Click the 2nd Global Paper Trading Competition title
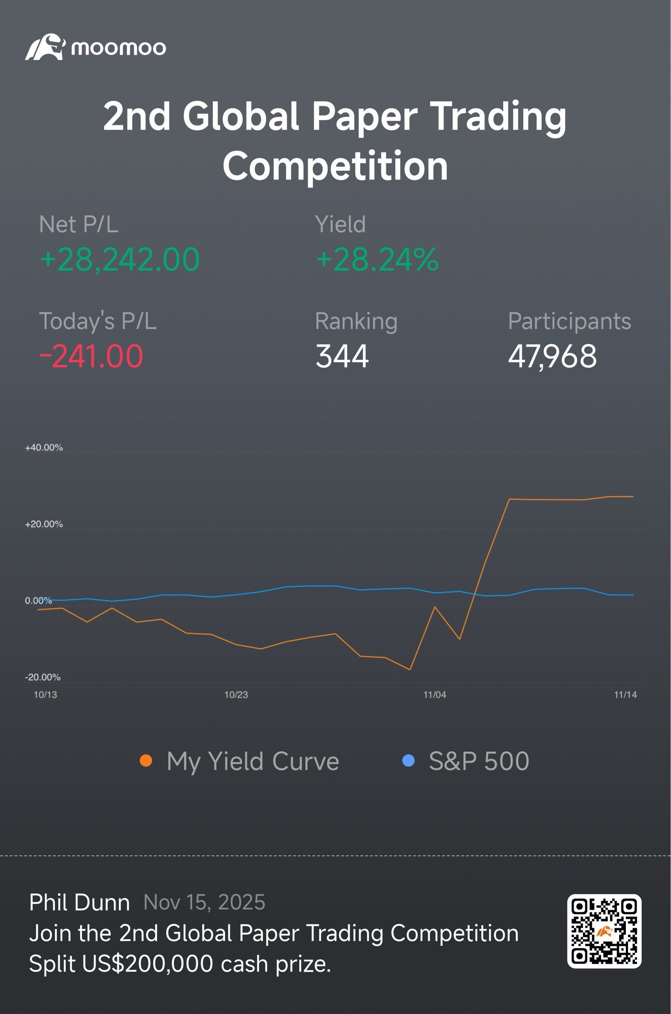Screen dimensions: 671x1014 [x=335, y=141]
